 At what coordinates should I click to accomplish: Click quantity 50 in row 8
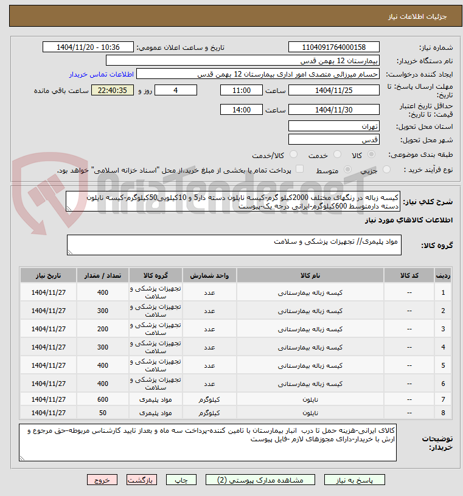103,413
